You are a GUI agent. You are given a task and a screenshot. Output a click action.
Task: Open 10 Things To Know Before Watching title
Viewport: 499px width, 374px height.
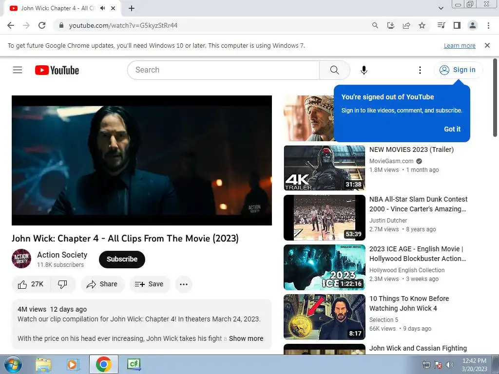click(x=409, y=303)
